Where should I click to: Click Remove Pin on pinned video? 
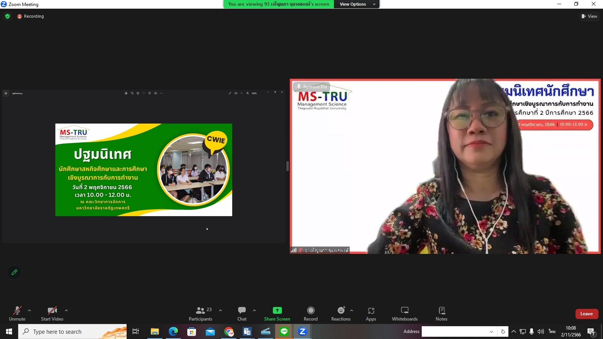pos(312,87)
